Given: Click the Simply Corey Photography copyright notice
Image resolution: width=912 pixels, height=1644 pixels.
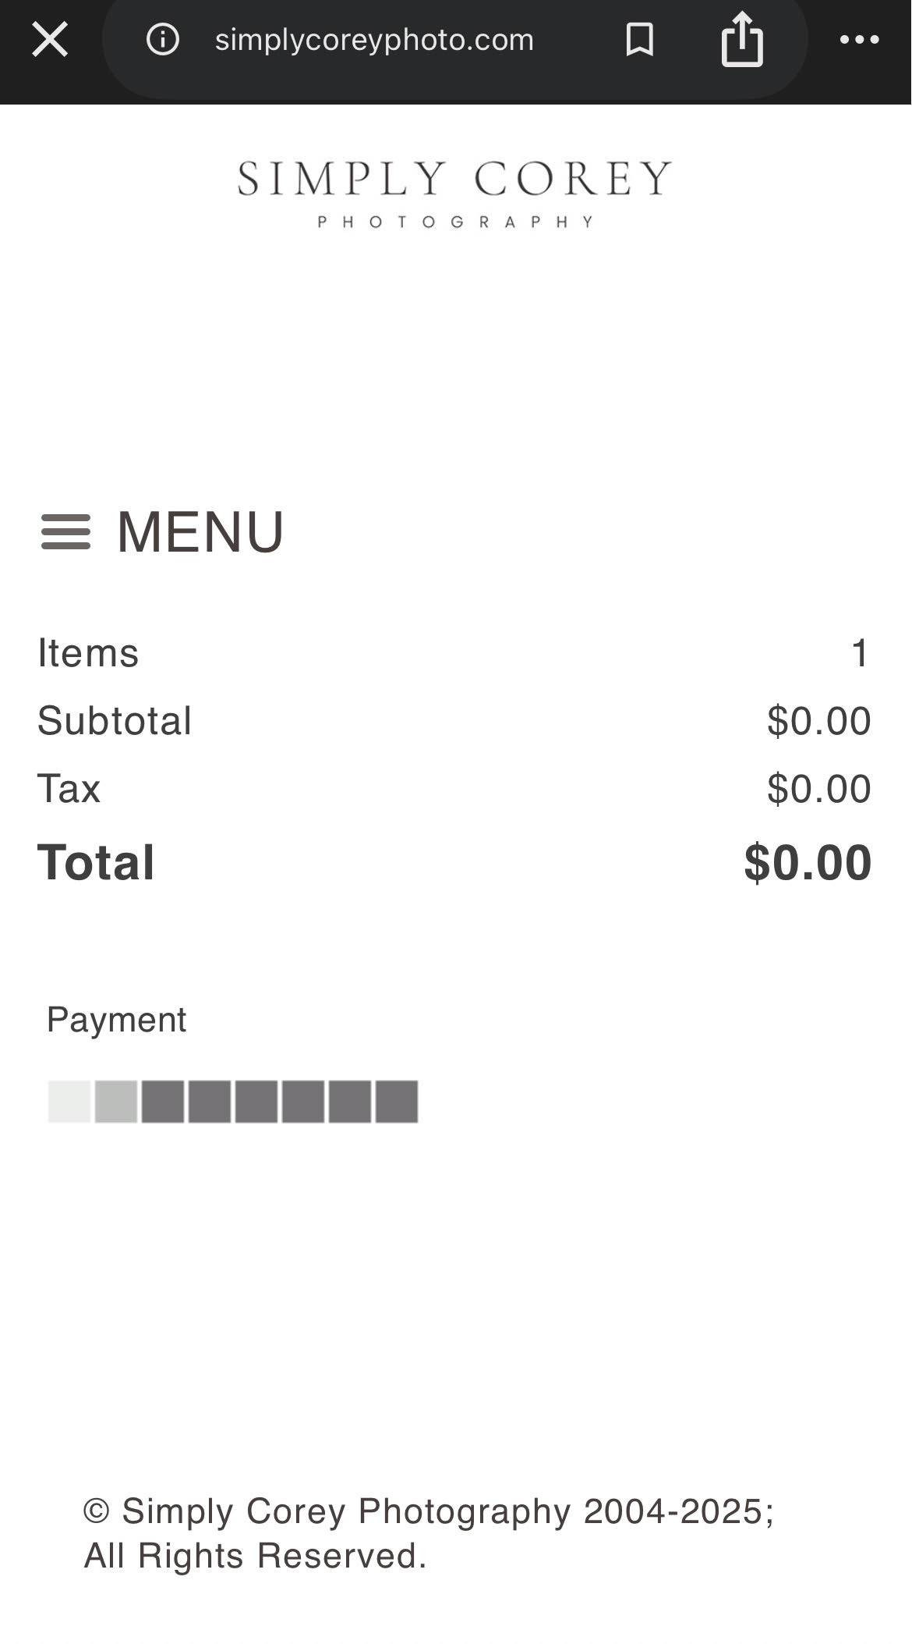Looking at the screenshot, I should pos(428,1532).
